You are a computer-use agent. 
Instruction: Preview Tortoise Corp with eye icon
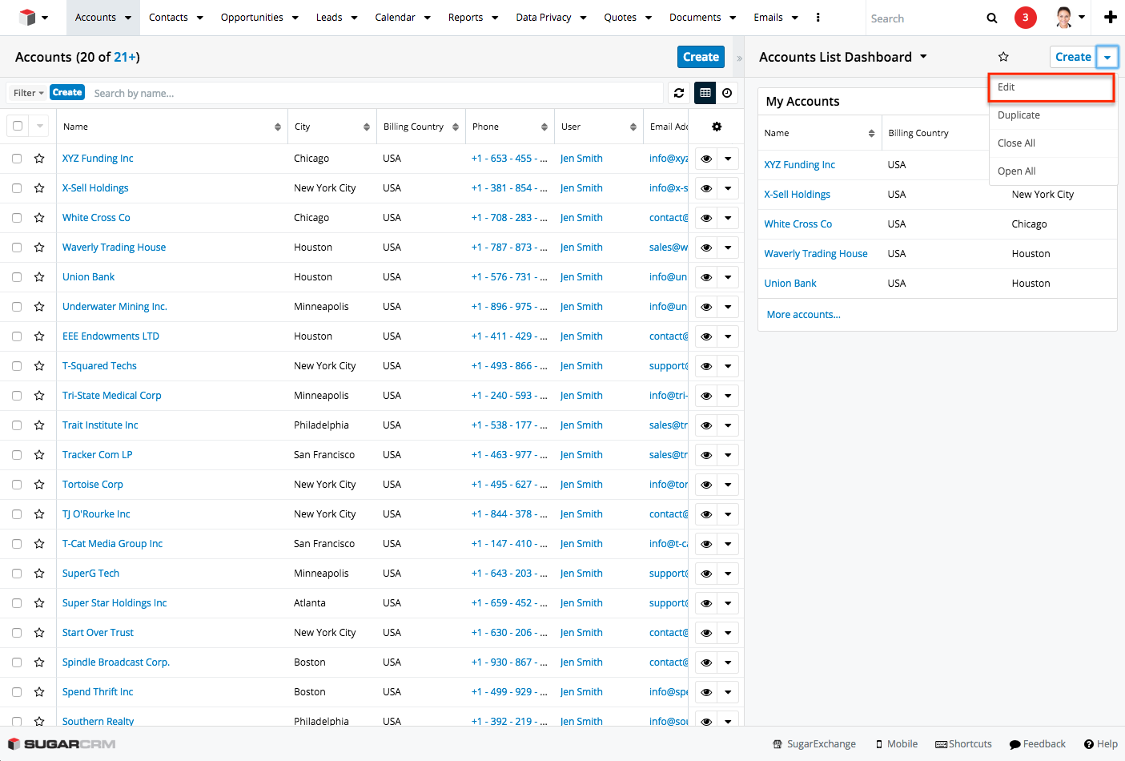[706, 485]
